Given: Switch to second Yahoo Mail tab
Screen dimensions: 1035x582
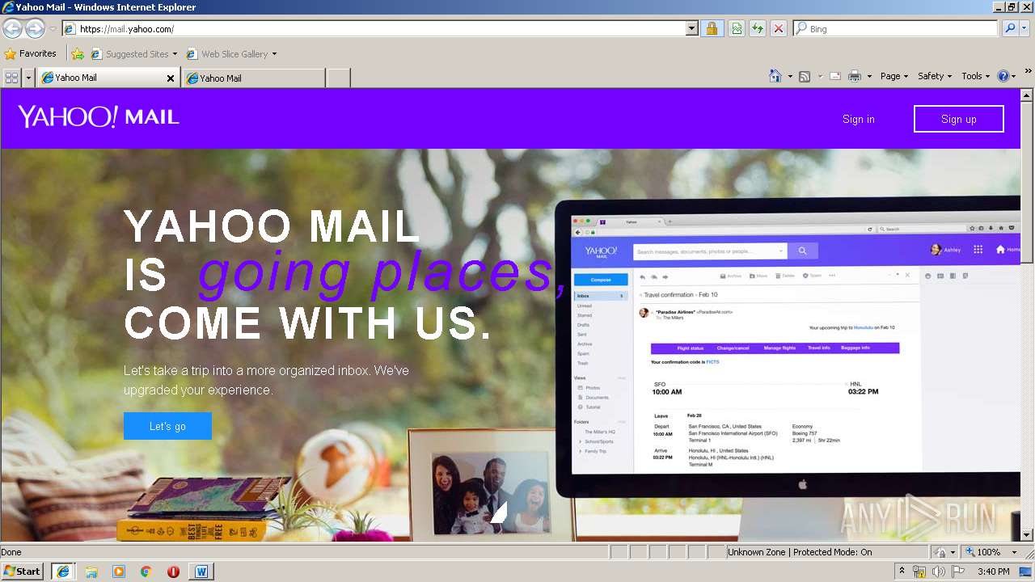Looking at the screenshot, I should [x=254, y=78].
